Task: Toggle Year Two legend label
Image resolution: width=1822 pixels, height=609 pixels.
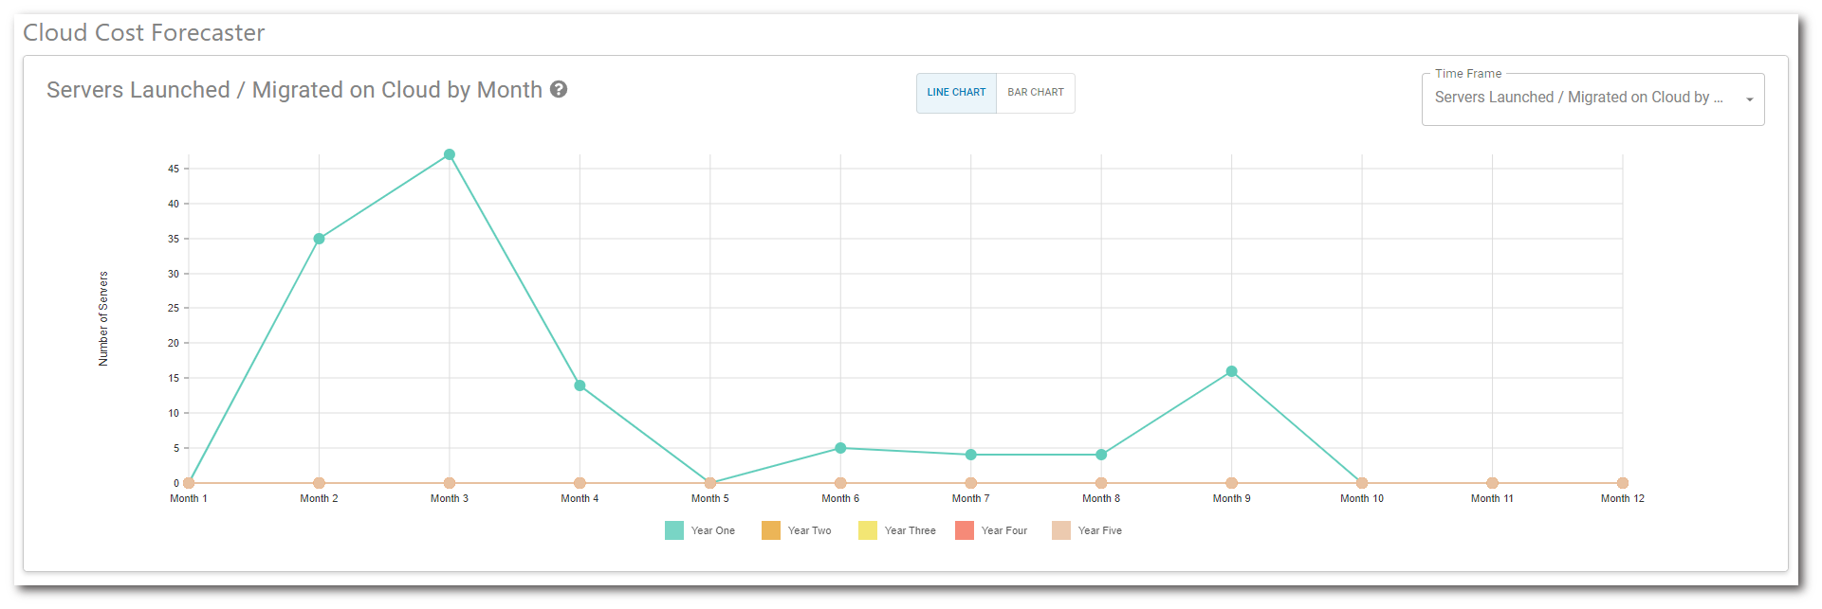Action: pyautogui.click(x=809, y=530)
